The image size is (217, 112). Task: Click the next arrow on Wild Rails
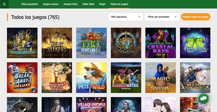click(204, 78)
